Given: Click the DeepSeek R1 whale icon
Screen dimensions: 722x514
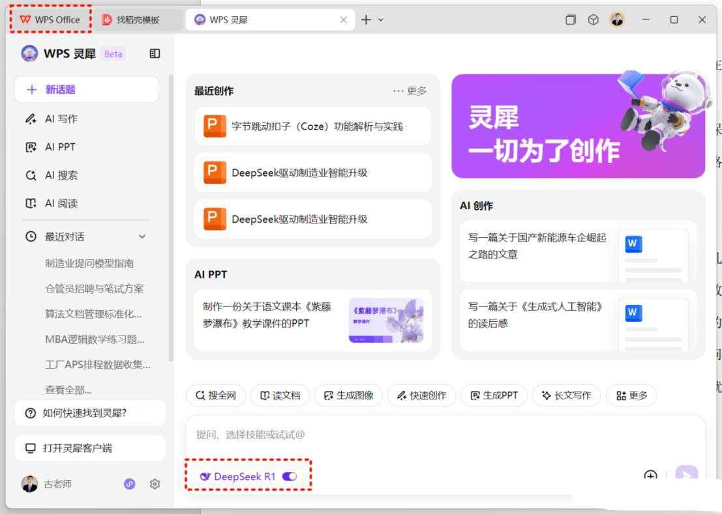Looking at the screenshot, I should 205,477.
